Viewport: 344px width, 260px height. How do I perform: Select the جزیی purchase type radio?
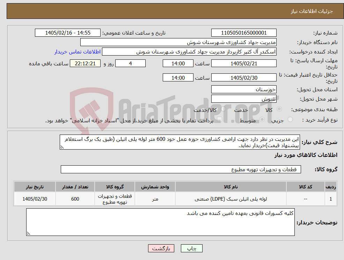pos(290,120)
